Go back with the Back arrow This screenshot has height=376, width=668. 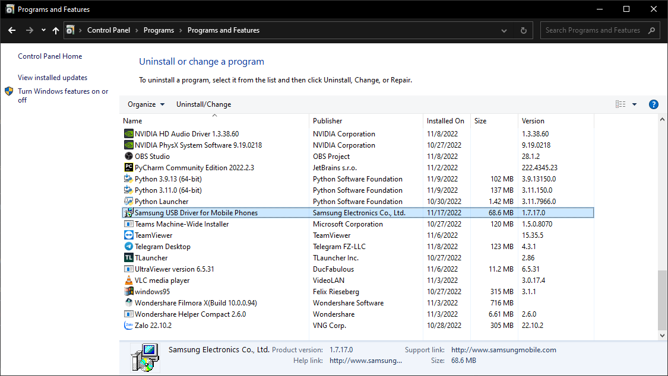click(x=12, y=30)
